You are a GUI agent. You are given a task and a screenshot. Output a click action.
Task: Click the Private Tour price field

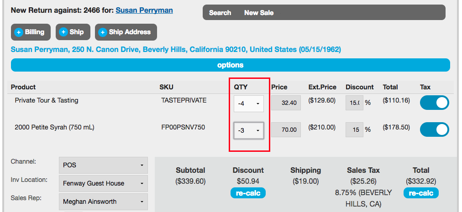click(286, 103)
